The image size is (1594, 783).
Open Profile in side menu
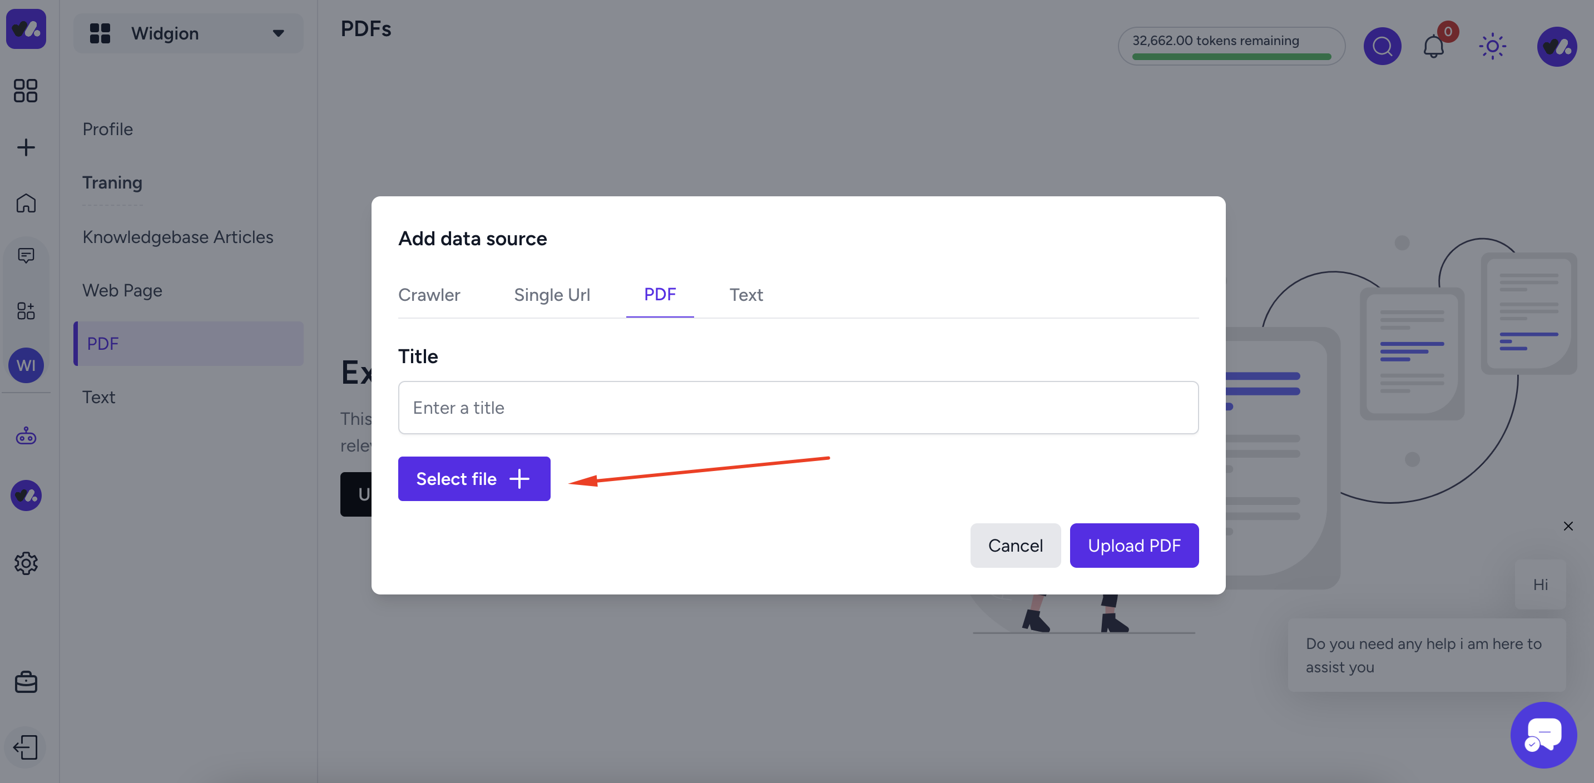[108, 128]
